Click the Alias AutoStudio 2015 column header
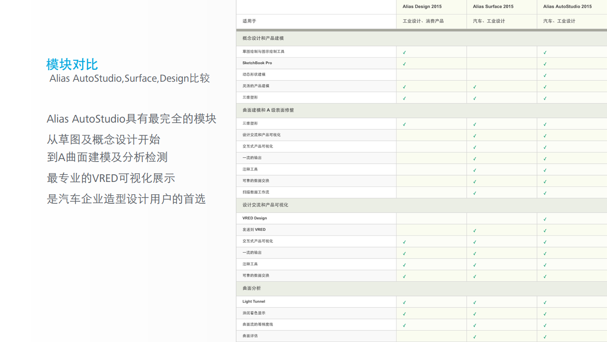607x342 pixels. (567, 7)
